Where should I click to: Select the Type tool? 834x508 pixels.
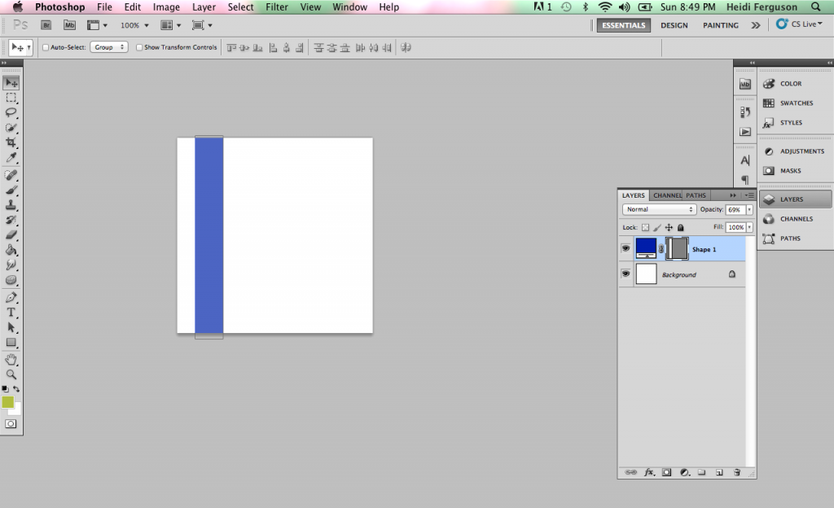[11, 312]
